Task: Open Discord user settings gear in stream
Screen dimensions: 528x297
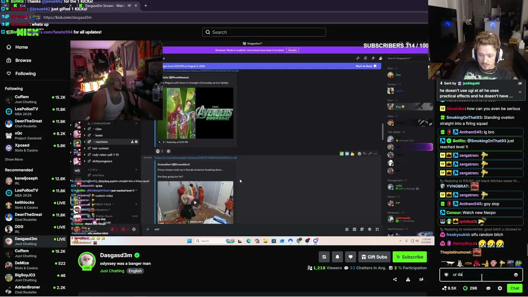Action: [x=134, y=229]
